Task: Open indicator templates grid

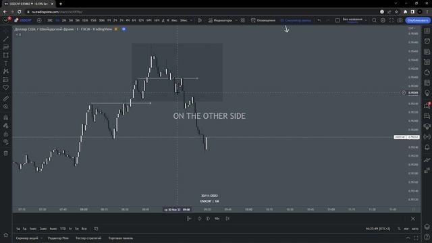Action: 242,20
